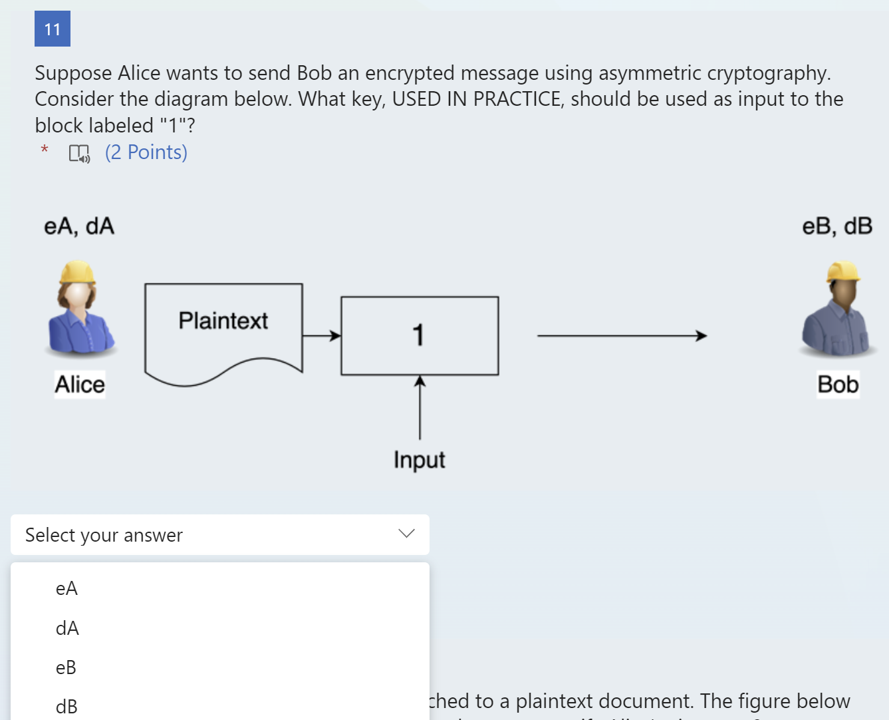Select the dA answer option
The height and width of the screenshot is (720, 889).
pos(66,628)
